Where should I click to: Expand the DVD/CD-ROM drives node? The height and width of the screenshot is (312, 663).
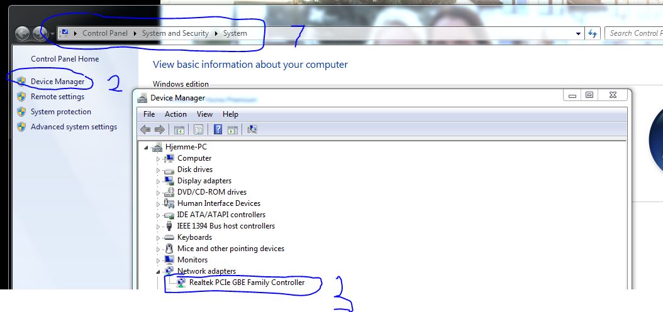pos(158,193)
